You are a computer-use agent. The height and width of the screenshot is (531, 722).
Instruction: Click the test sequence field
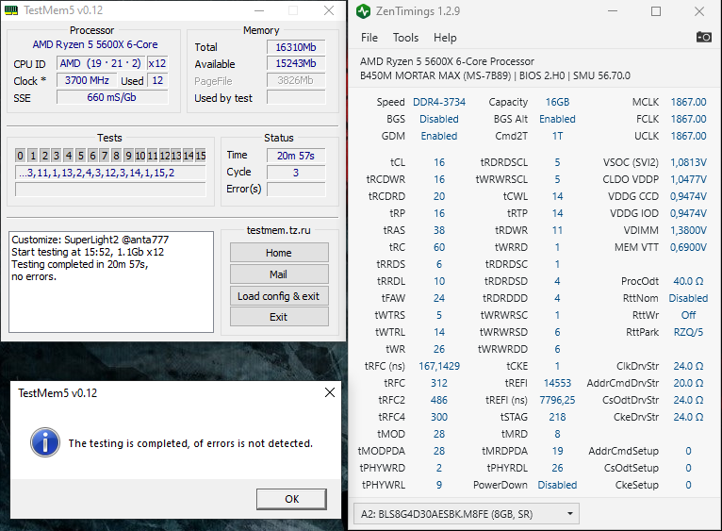click(x=110, y=173)
